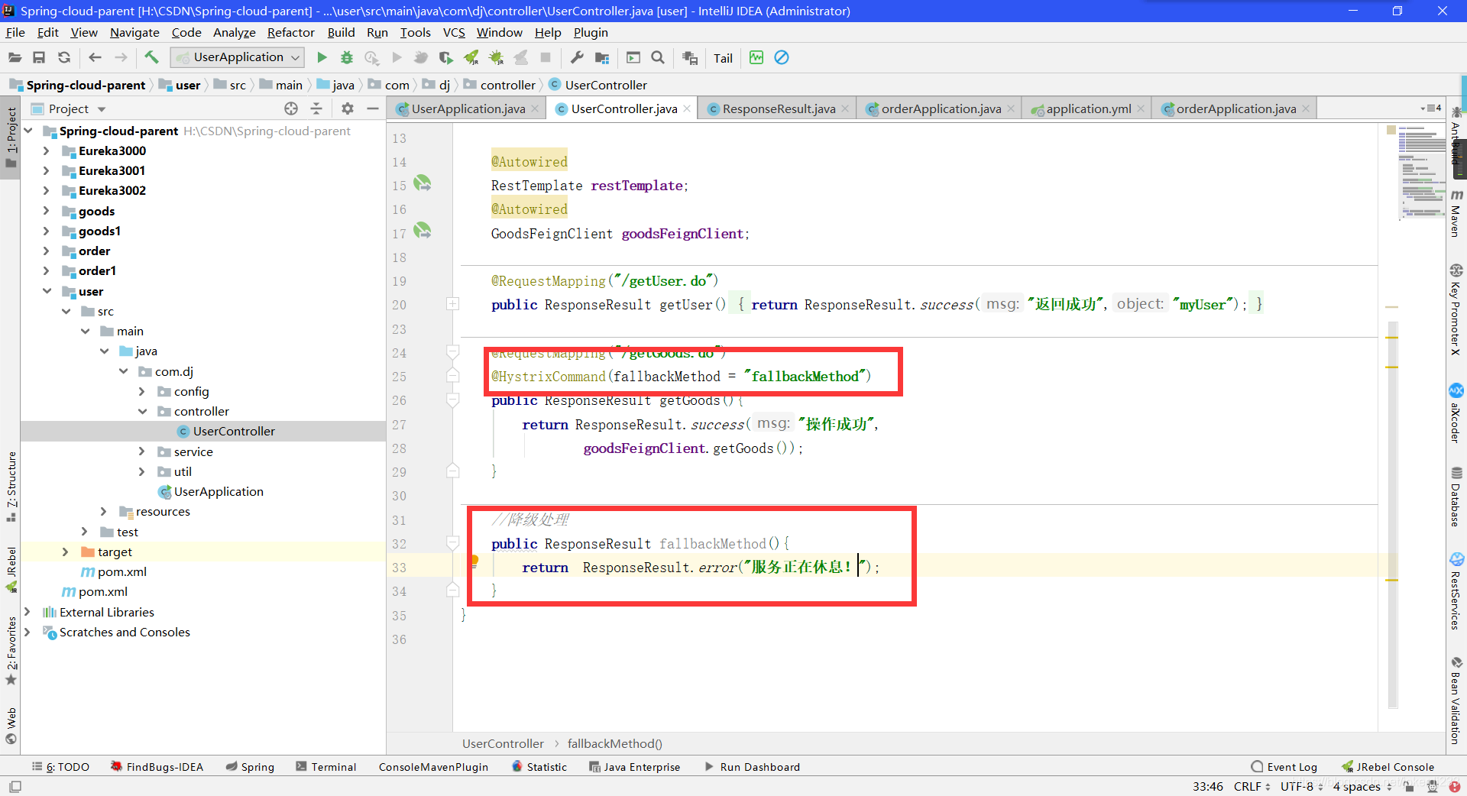The width and height of the screenshot is (1467, 796).
Task: Expand the order1 module node
Action: pyautogui.click(x=46, y=270)
